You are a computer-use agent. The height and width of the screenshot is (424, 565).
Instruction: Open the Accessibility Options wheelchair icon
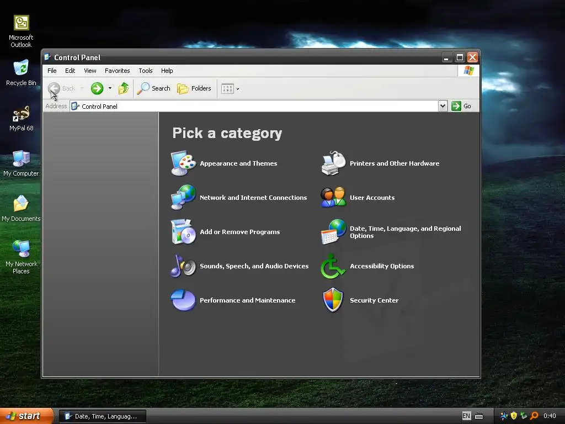pyautogui.click(x=333, y=266)
